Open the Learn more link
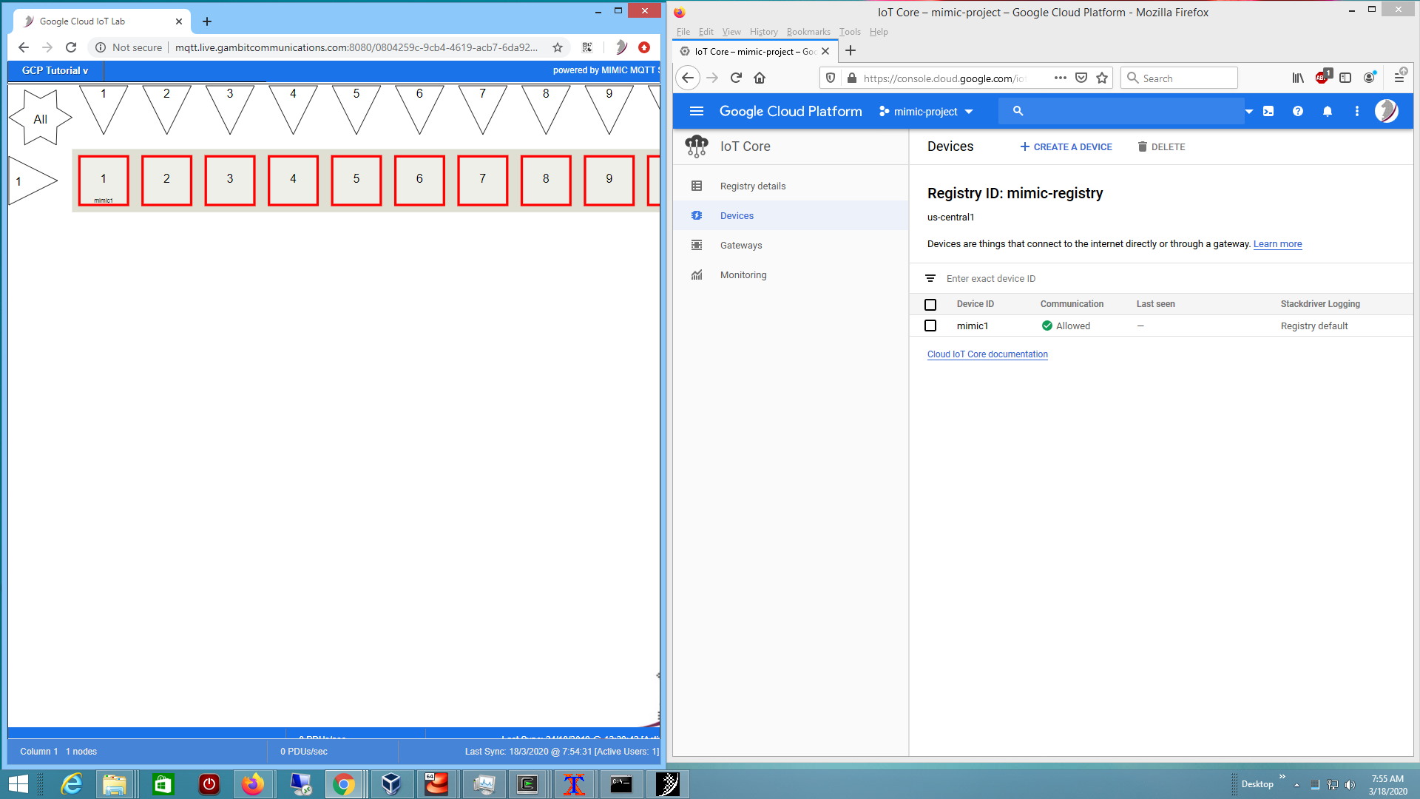The image size is (1420, 799). (x=1277, y=244)
